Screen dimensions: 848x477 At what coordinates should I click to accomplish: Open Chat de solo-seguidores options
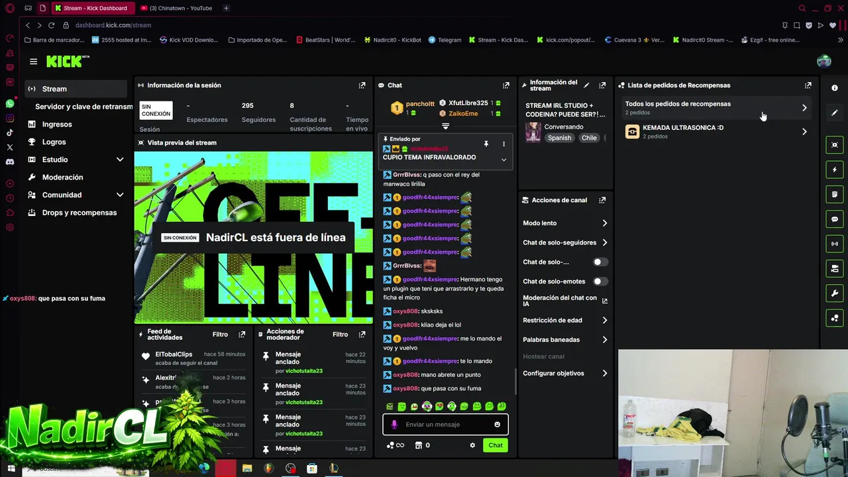coord(565,242)
